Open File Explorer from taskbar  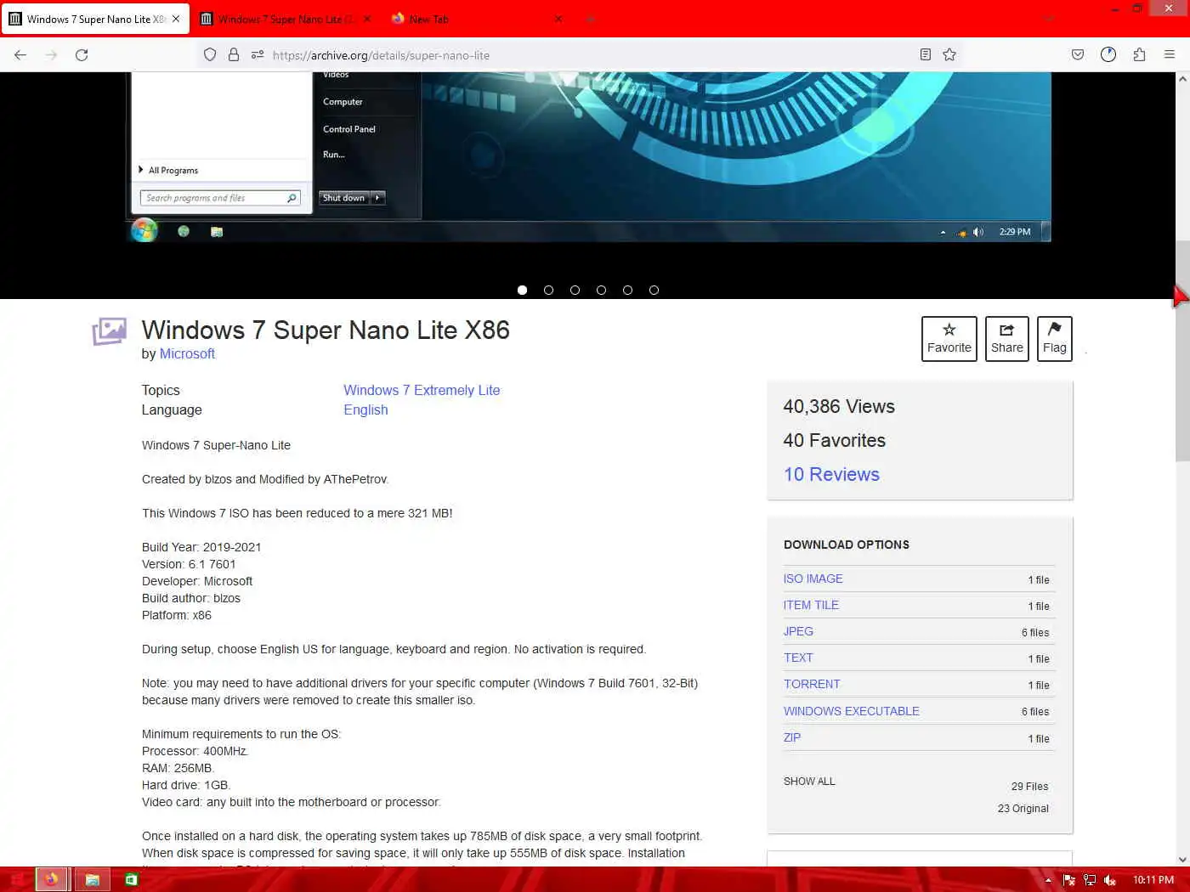click(92, 880)
